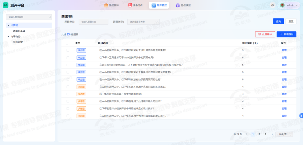Click the blue side panel arrow handle

pyautogui.click(x=301, y=116)
